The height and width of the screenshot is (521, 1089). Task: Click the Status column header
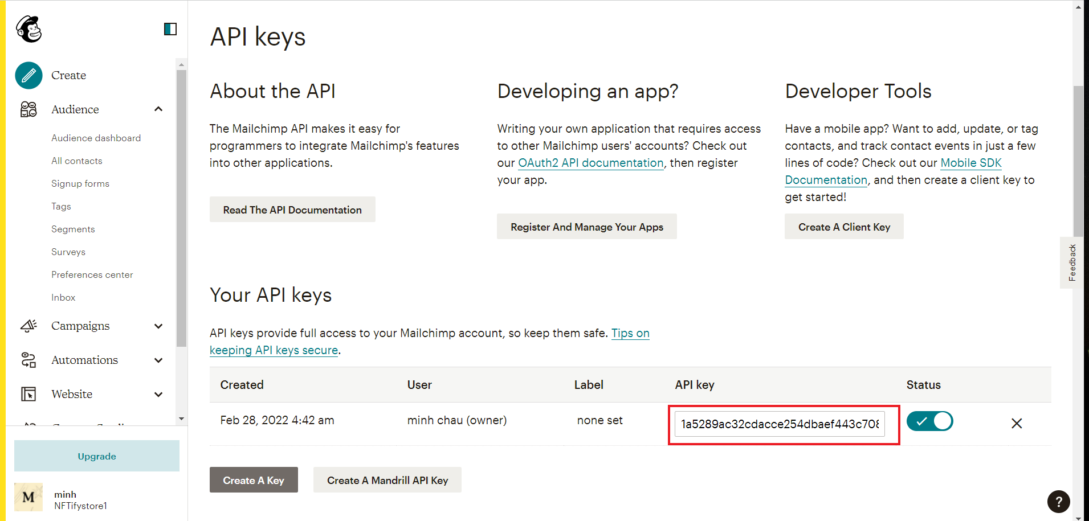(923, 385)
